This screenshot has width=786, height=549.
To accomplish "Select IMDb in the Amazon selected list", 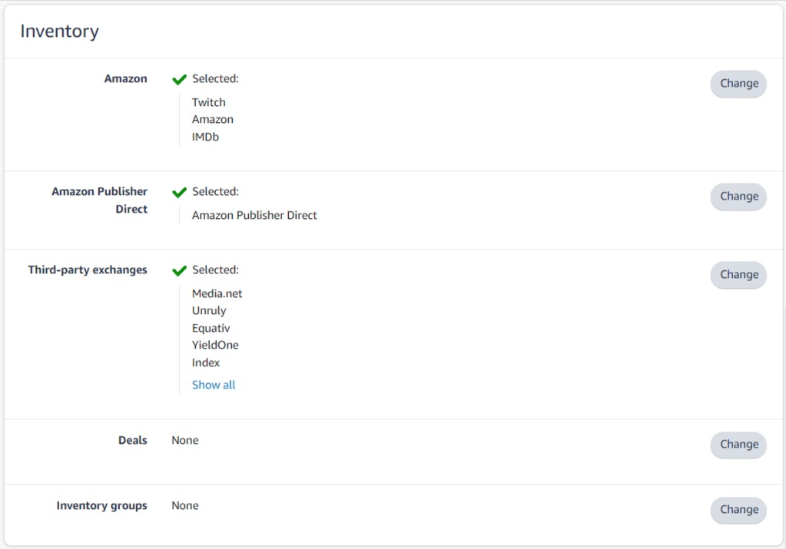I will [x=206, y=137].
